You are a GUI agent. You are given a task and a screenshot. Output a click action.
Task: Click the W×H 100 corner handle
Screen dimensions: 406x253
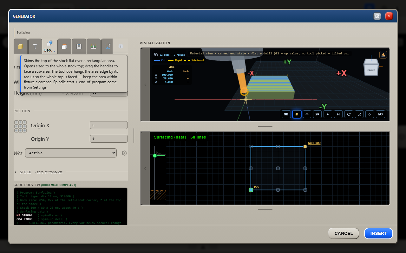305,146
